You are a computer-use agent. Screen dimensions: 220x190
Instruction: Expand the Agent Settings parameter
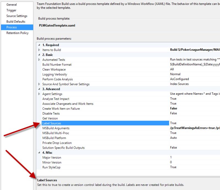pyautogui.click(x=39, y=94)
